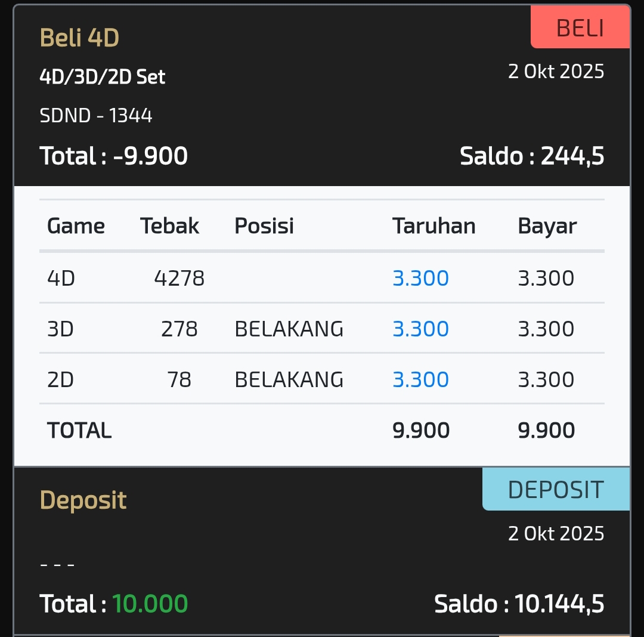Viewport: 644px width, 637px height.
Task: Open the Deposit transaction title
Action: click(x=83, y=500)
